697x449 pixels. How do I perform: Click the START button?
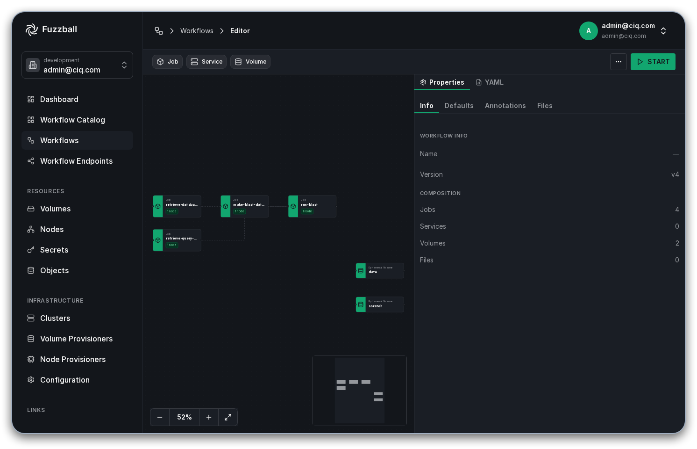click(653, 62)
